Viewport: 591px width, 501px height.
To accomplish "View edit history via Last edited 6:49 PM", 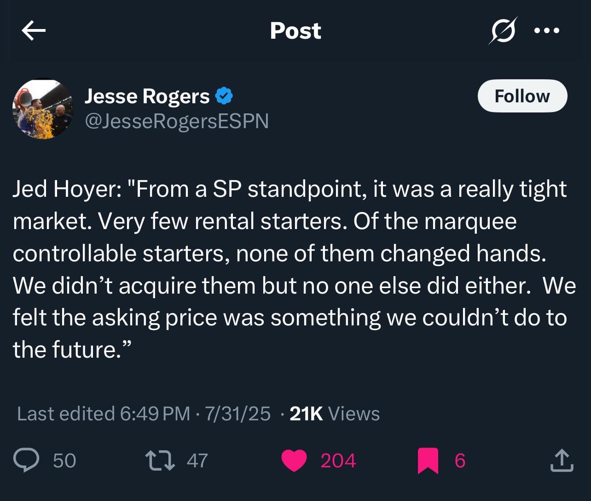I will click(104, 413).
